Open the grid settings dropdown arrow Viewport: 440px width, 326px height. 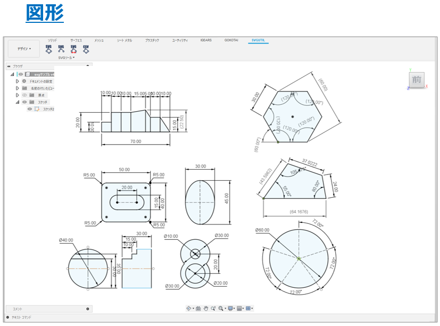[243, 308]
